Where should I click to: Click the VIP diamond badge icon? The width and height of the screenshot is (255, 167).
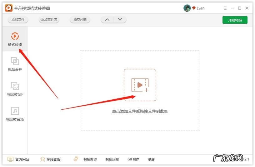[x=194, y=8]
